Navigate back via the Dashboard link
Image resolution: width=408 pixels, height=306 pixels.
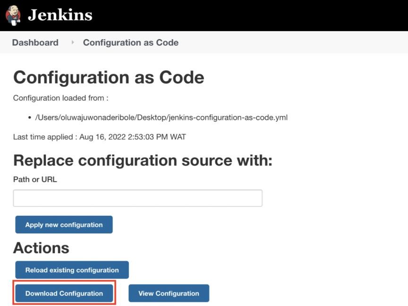pos(35,42)
